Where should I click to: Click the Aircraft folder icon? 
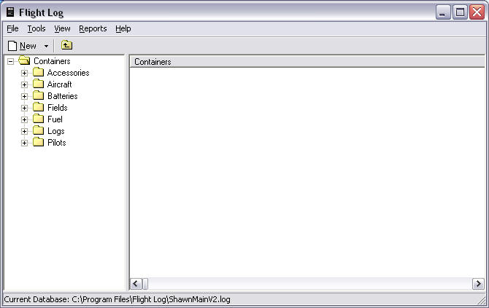(x=39, y=84)
